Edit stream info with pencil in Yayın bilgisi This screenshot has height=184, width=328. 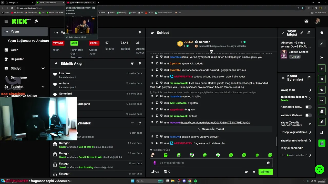click(x=302, y=33)
